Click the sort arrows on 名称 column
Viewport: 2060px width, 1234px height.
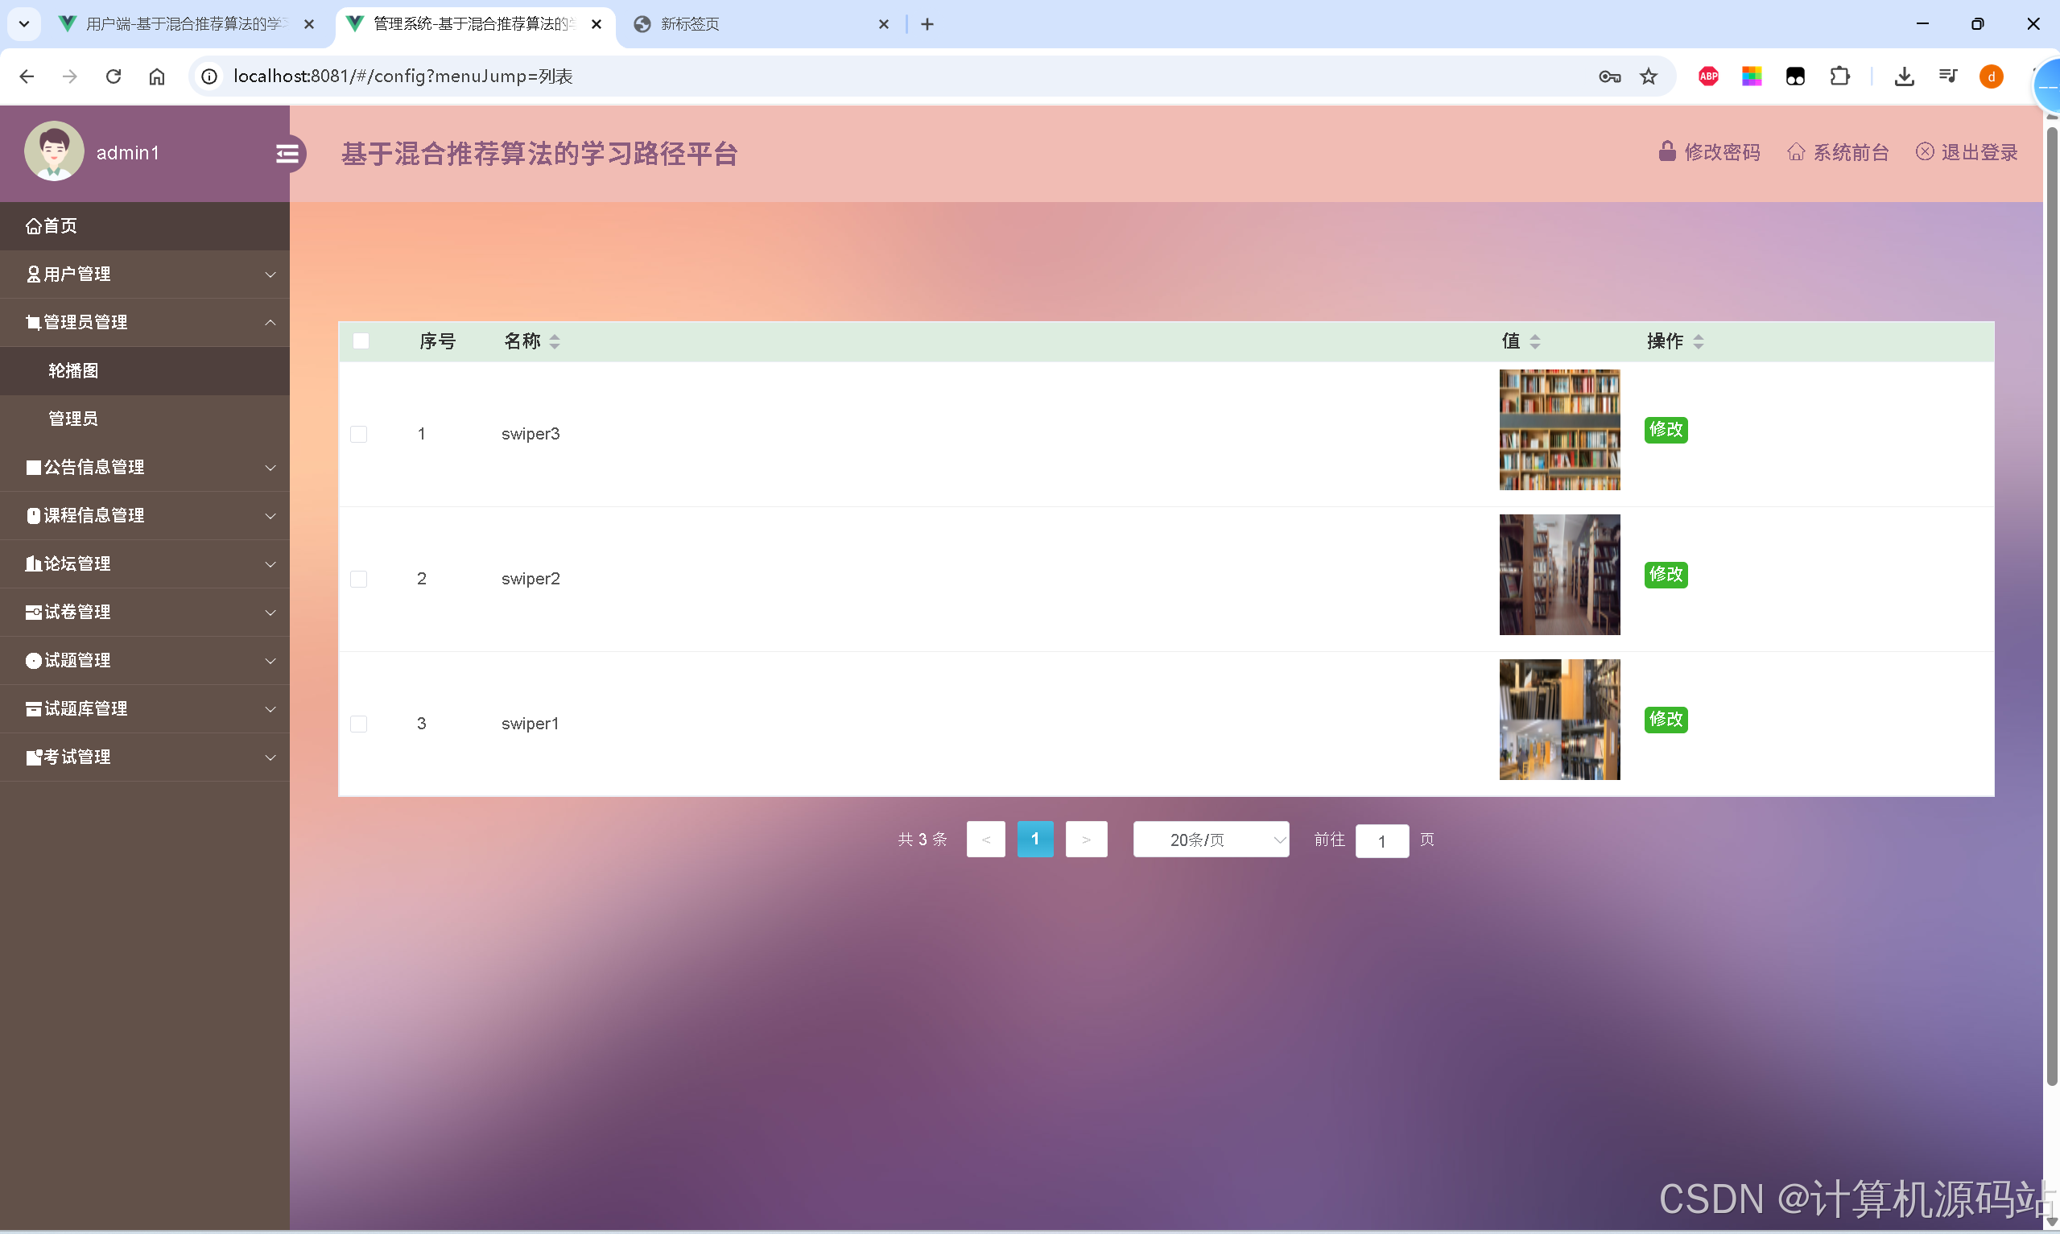(x=554, y=341)
